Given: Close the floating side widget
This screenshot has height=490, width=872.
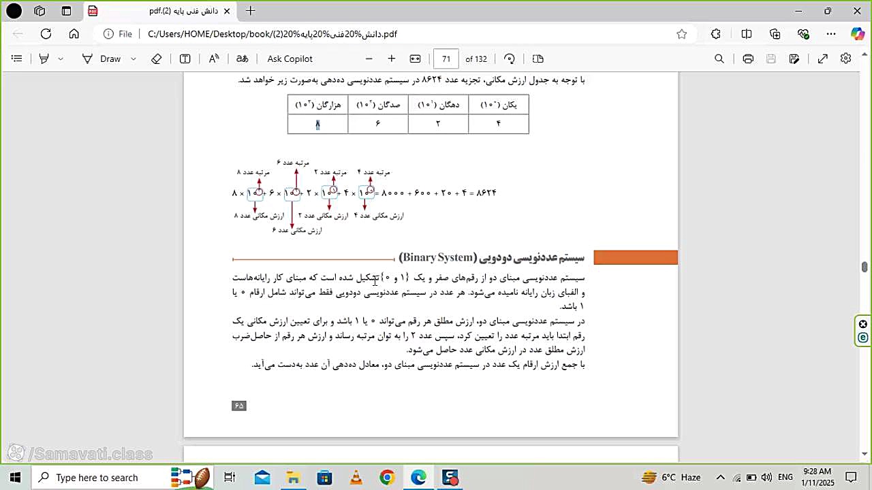Looking at the screenshot, I should [x=863, y=324].
